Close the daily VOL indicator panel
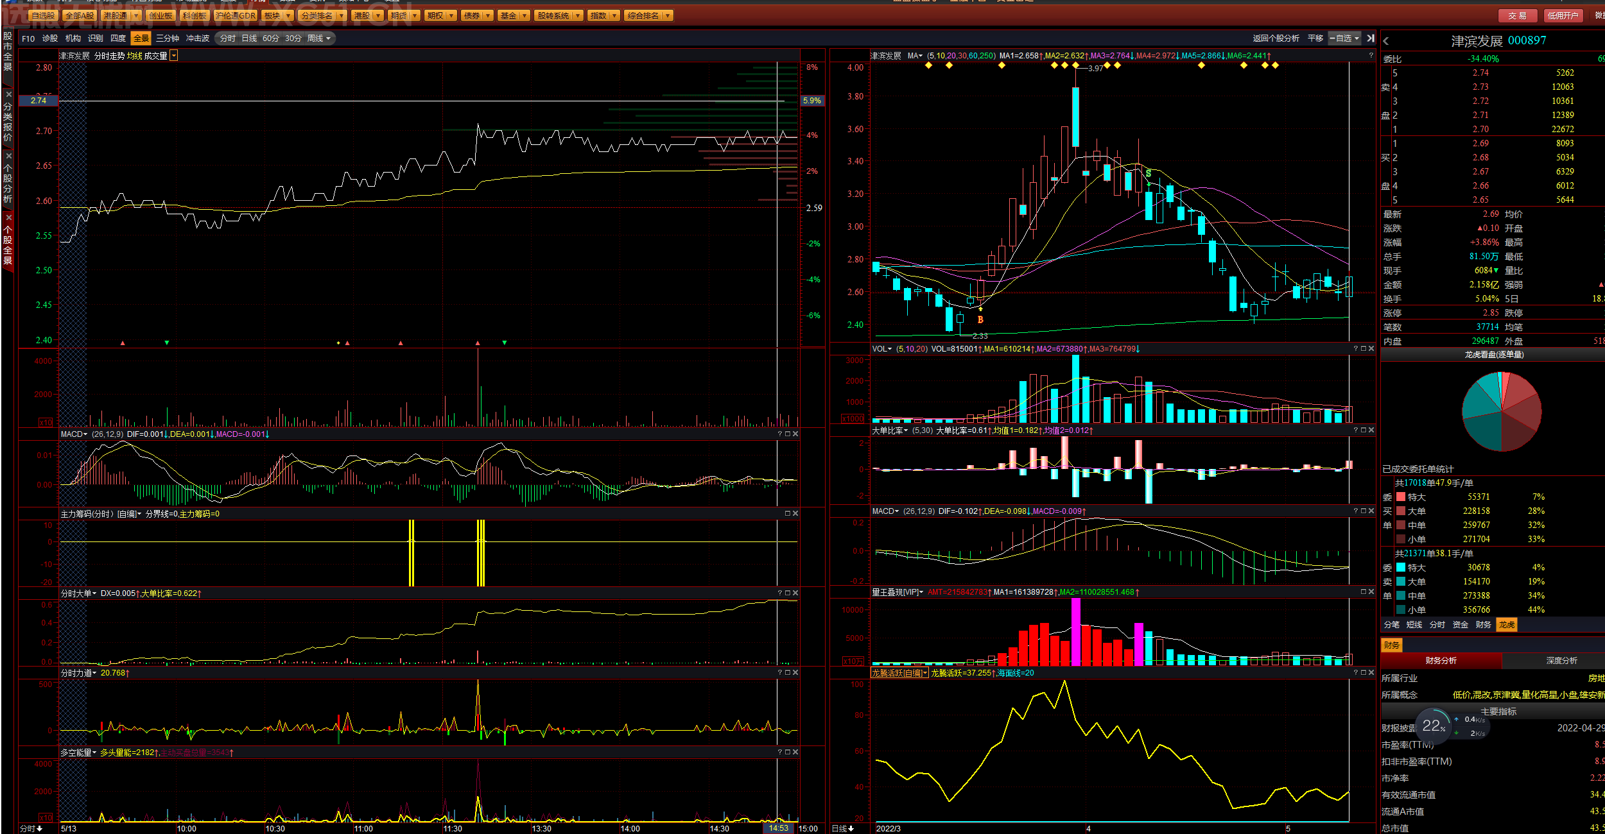Image resolution: width=1605 pixels, height=834 pixels. point(1371,348)
